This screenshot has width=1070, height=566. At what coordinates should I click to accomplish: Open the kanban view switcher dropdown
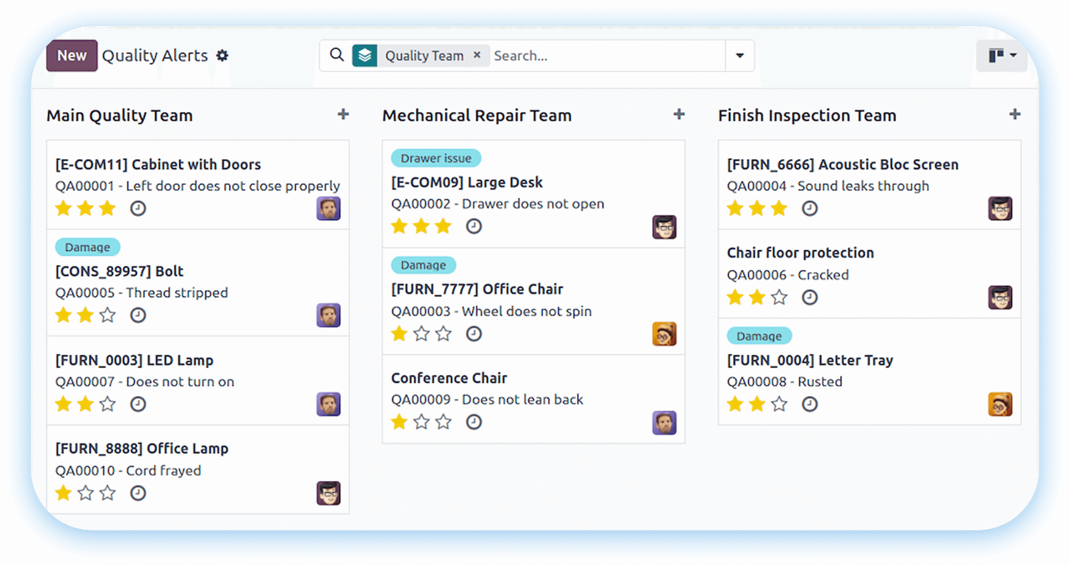1002,55
